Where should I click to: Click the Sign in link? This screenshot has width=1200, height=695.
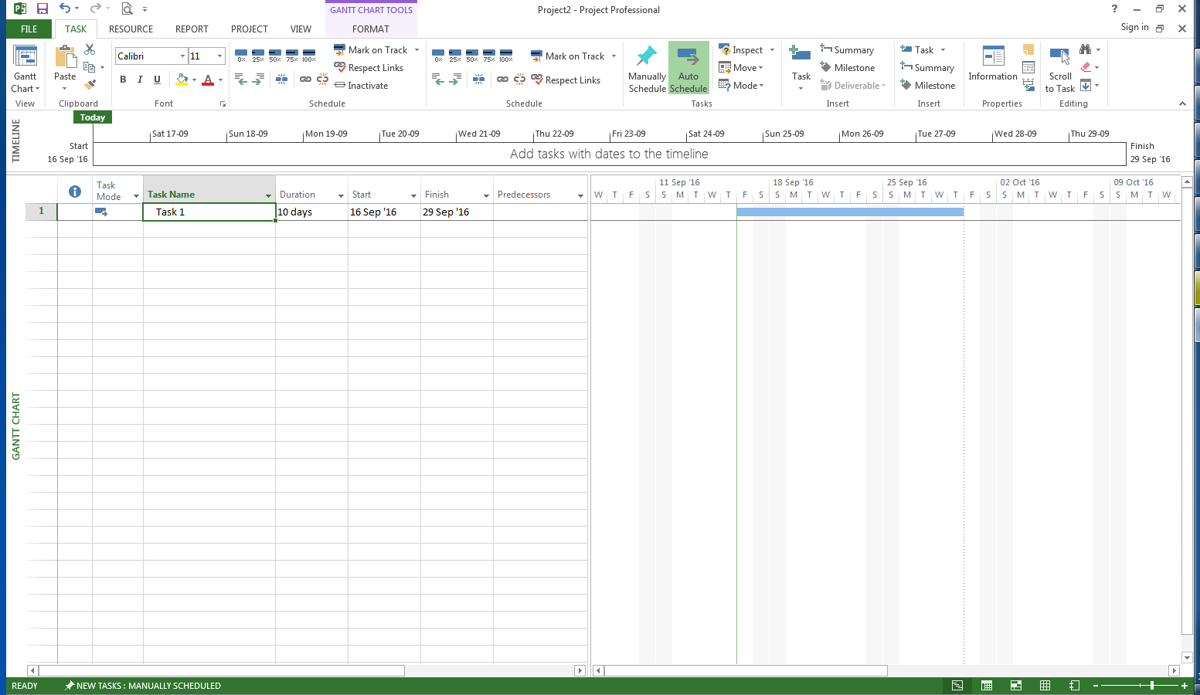coord(1134,27)
